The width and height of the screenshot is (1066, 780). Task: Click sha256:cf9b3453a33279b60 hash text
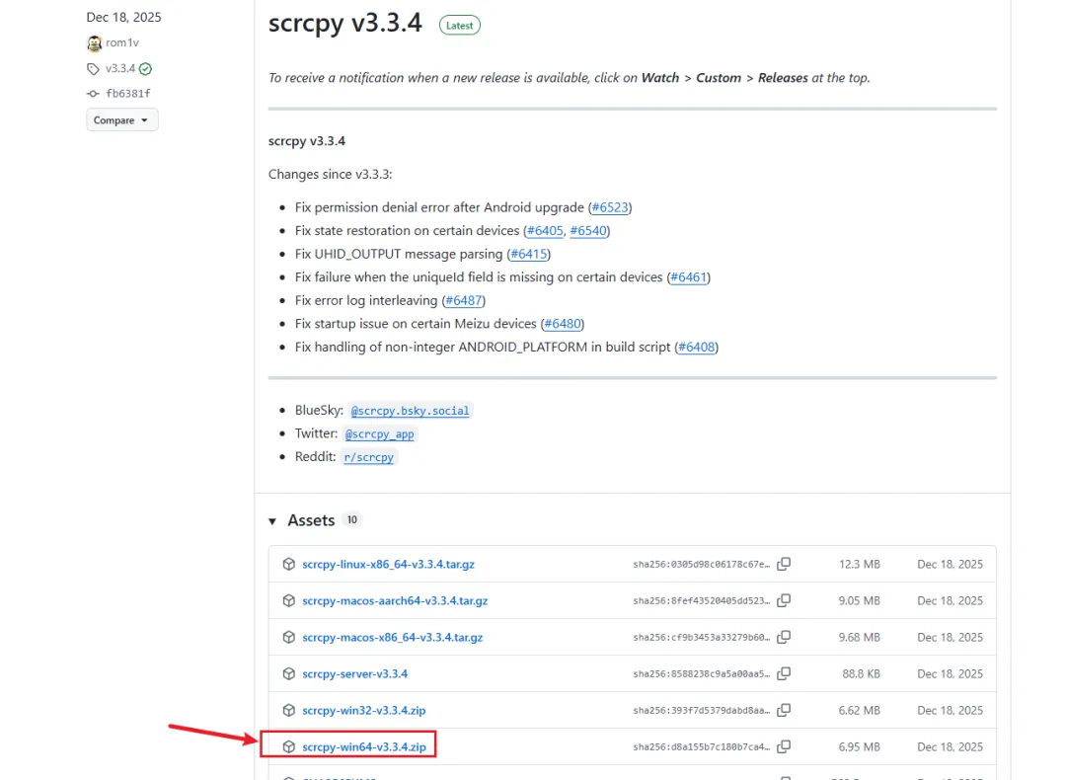click(701, 638)
